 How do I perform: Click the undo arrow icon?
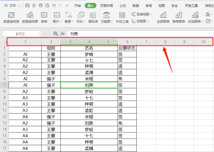click(54, 5)
